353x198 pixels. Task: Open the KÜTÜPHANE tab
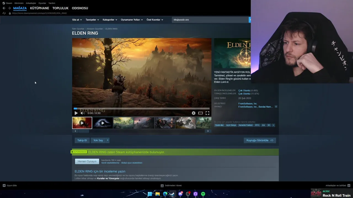[39, 8]
